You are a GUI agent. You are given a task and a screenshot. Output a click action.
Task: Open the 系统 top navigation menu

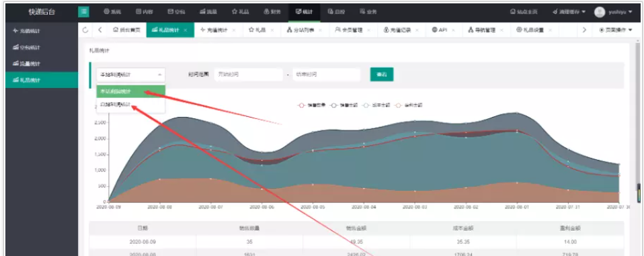pyautogui.click(x=112, y=12)
